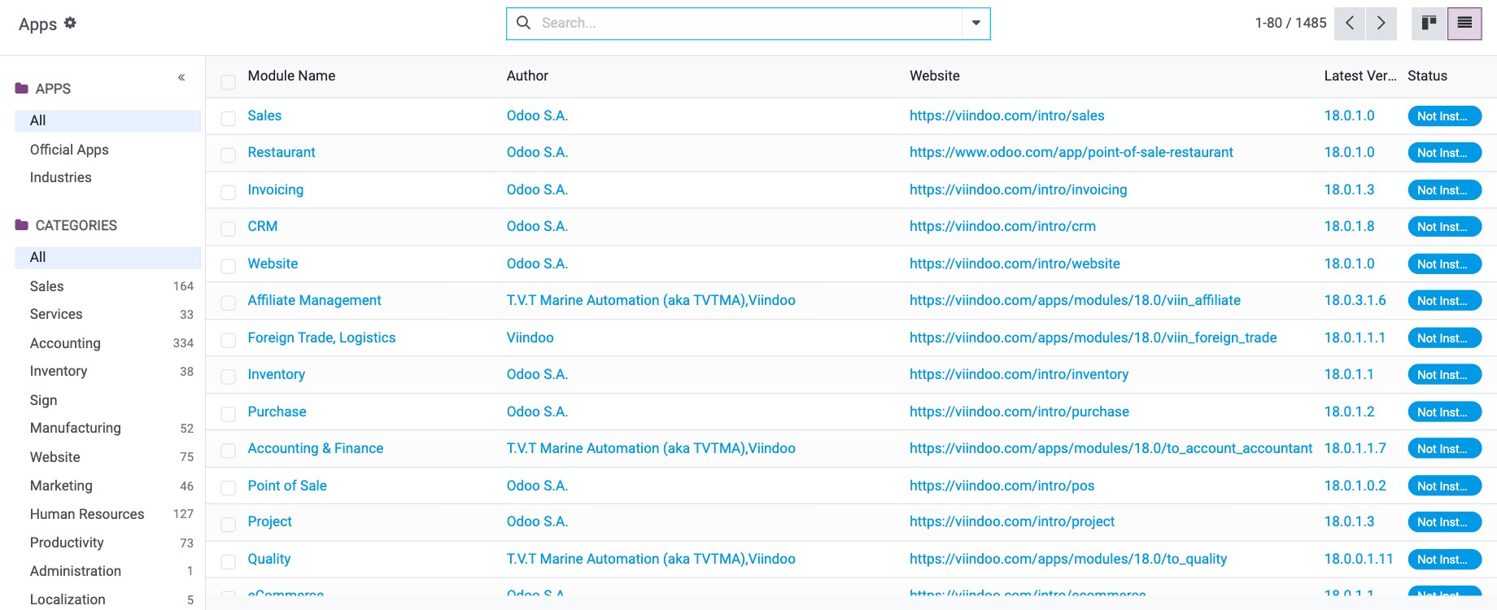
Task: Check the CRM row checkbox
Action: click(229, 229)
